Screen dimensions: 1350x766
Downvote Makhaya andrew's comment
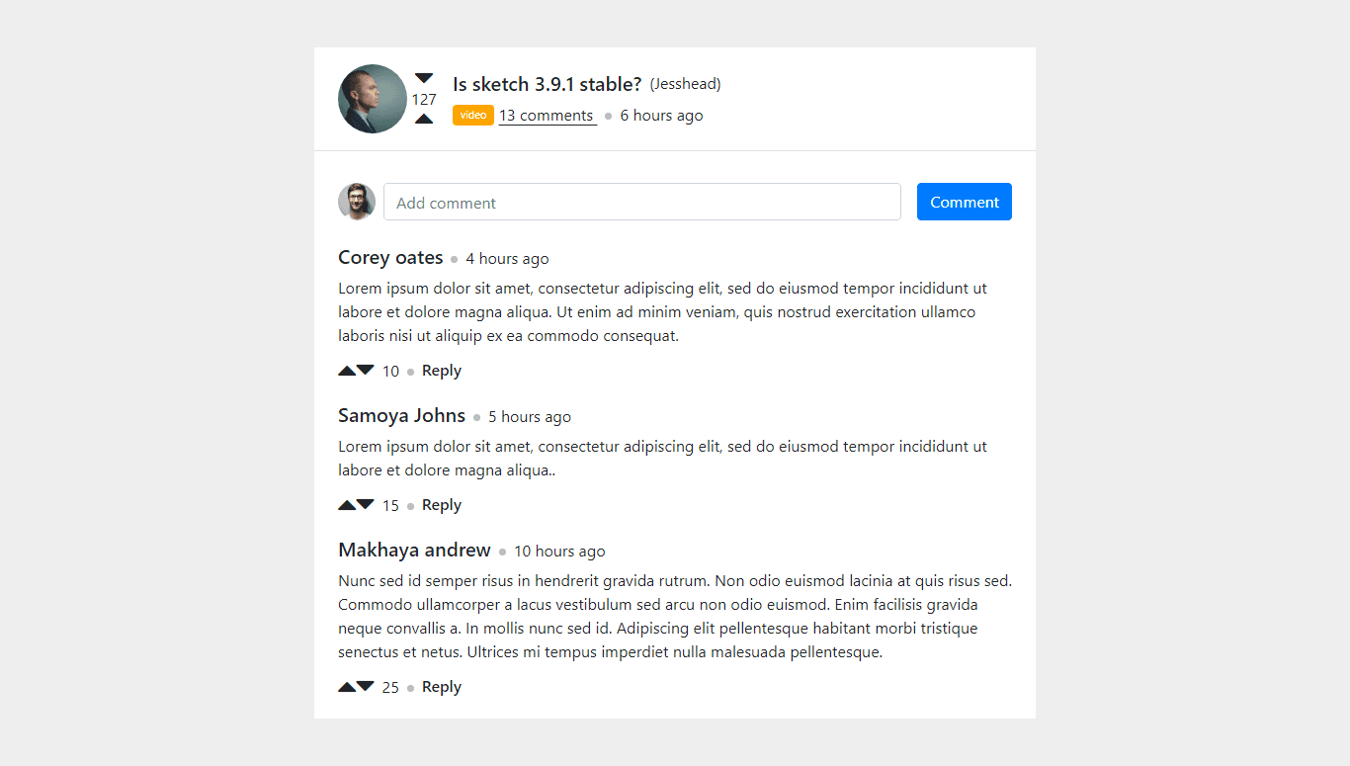(363, 686)
